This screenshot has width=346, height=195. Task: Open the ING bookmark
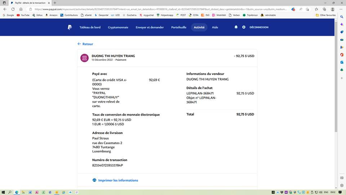(205, 15)
